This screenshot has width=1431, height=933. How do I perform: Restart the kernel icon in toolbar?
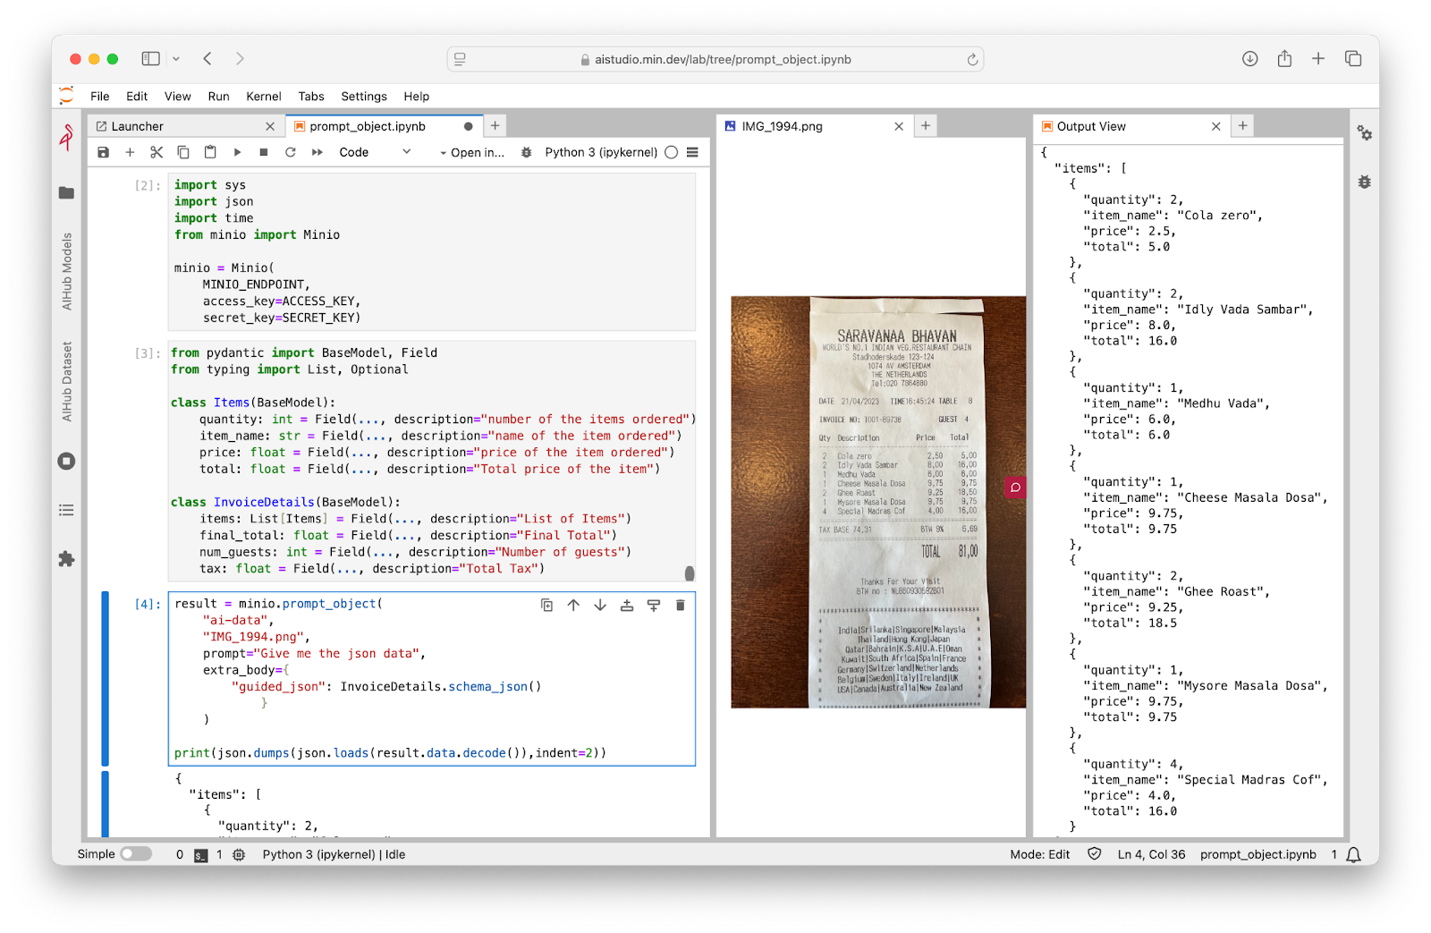point(291,152)
